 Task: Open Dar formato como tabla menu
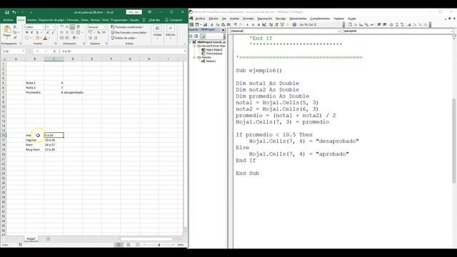point(129,32)
